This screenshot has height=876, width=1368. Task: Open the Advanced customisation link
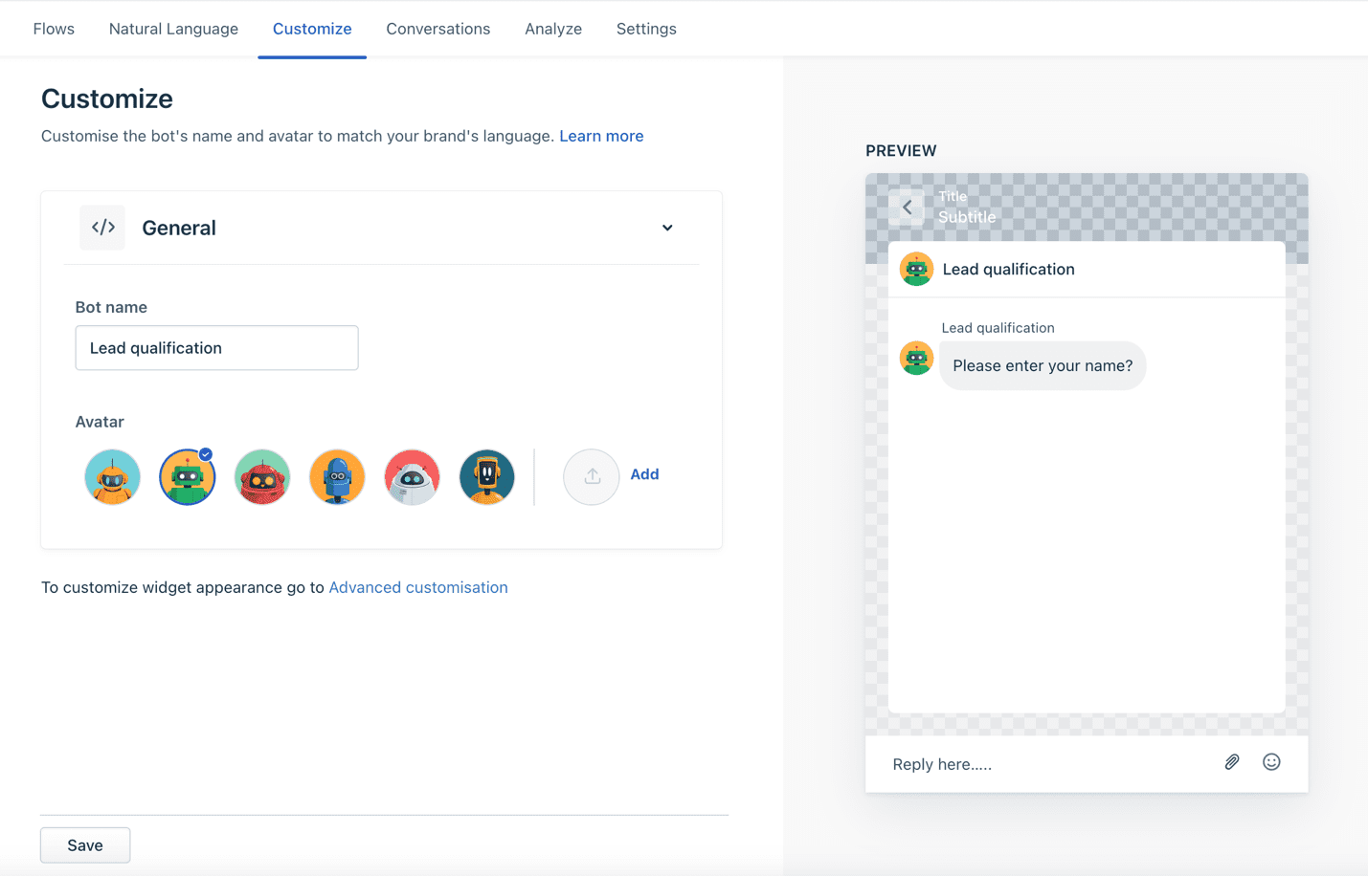tap(418, 587)
